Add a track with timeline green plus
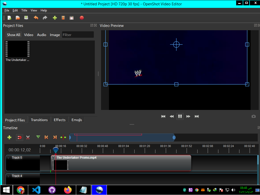This screenshot has width=260, height=195. click(x=9, y=137)
